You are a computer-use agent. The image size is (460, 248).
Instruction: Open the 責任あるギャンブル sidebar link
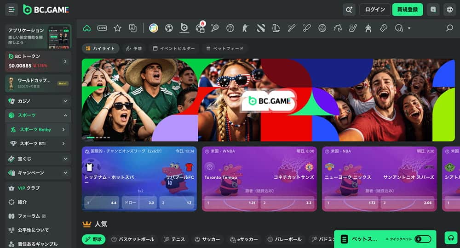[x=38, y=244]
